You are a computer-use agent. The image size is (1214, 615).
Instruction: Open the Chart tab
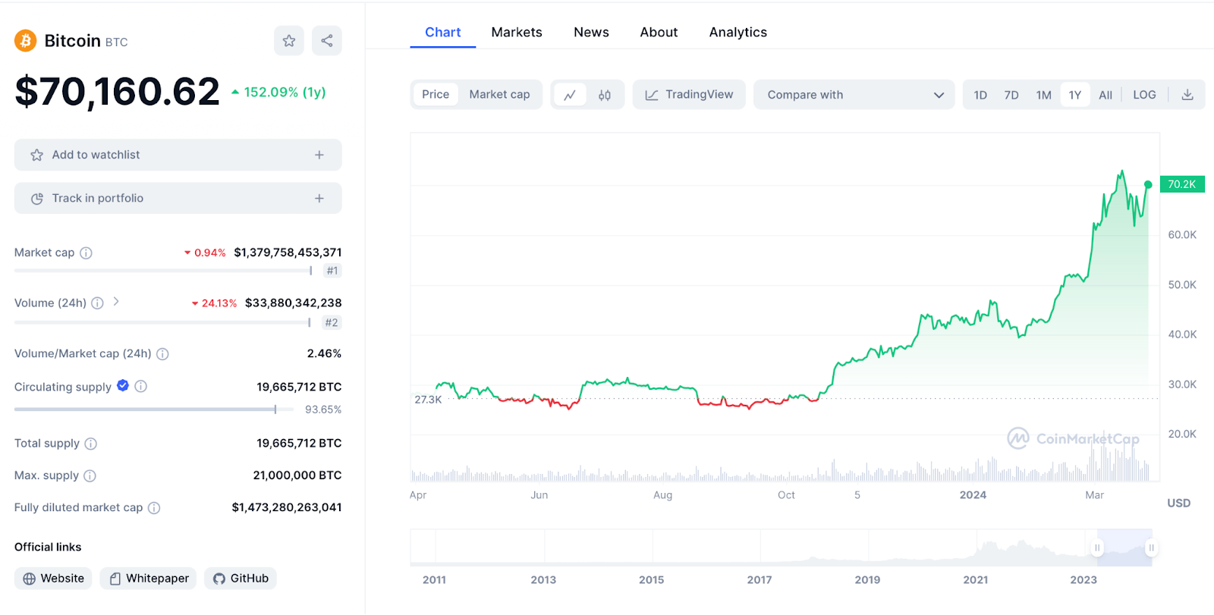(x=443, y=33)
